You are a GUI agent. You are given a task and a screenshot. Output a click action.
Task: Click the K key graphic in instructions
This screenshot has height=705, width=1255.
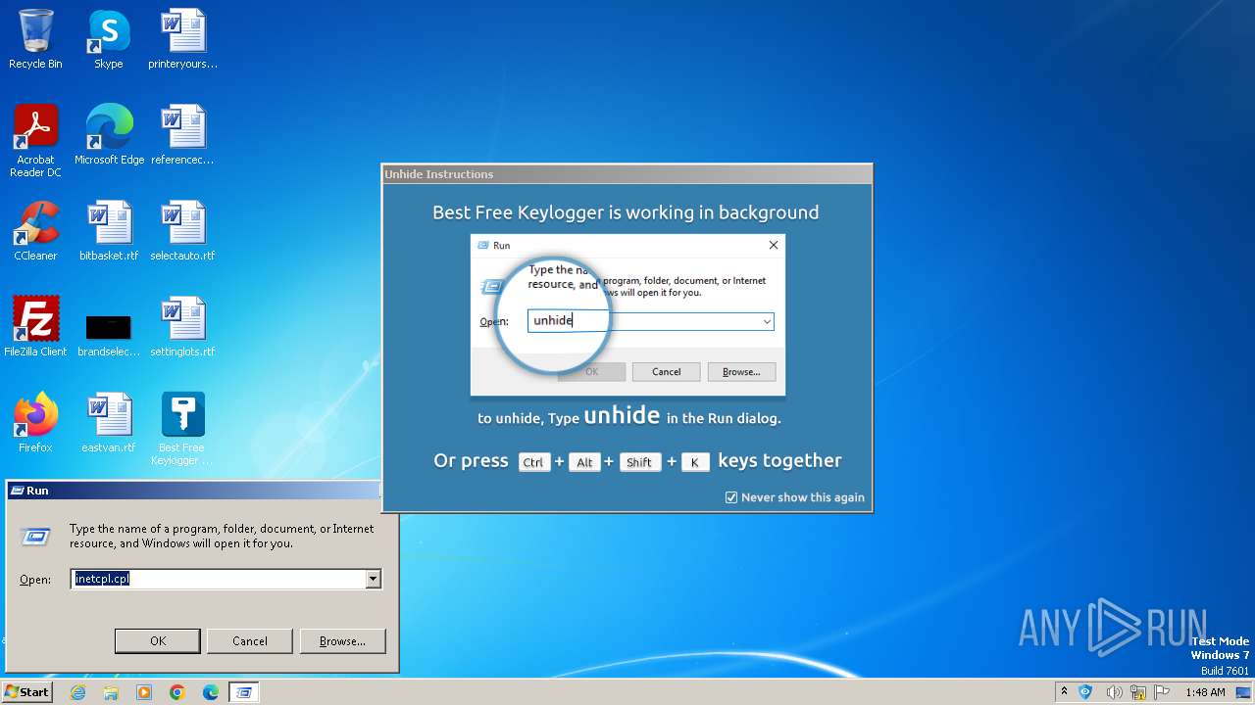(694, 462)
